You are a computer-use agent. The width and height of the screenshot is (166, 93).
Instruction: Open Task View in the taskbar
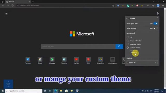50,91
